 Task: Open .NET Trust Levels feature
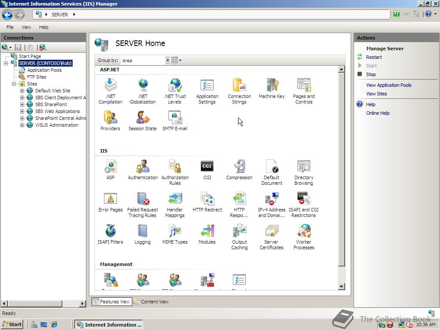[175, 91]
